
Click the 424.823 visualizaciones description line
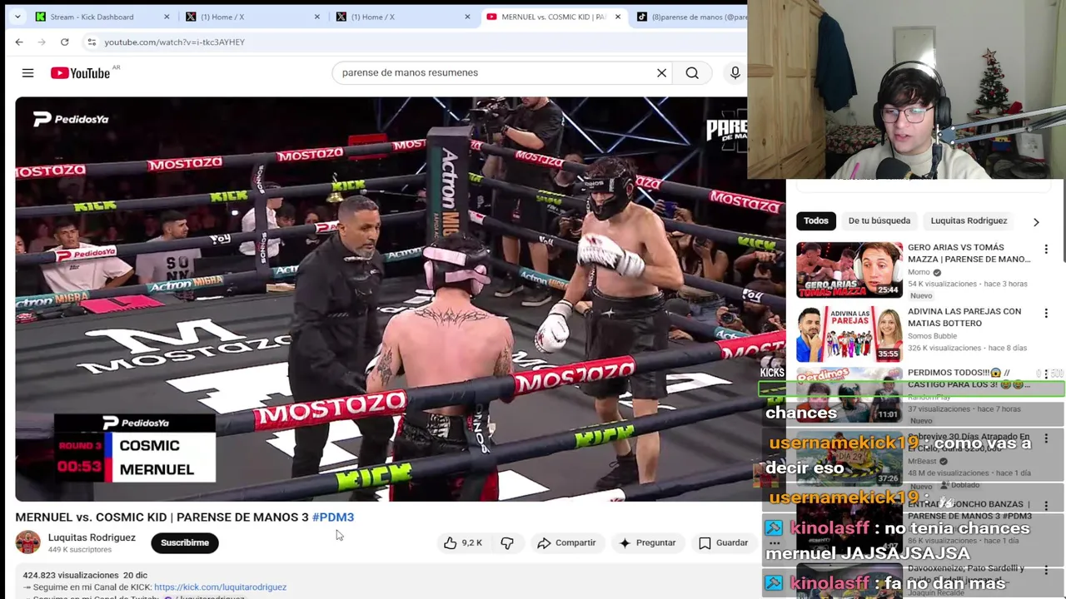click(85, 575)
